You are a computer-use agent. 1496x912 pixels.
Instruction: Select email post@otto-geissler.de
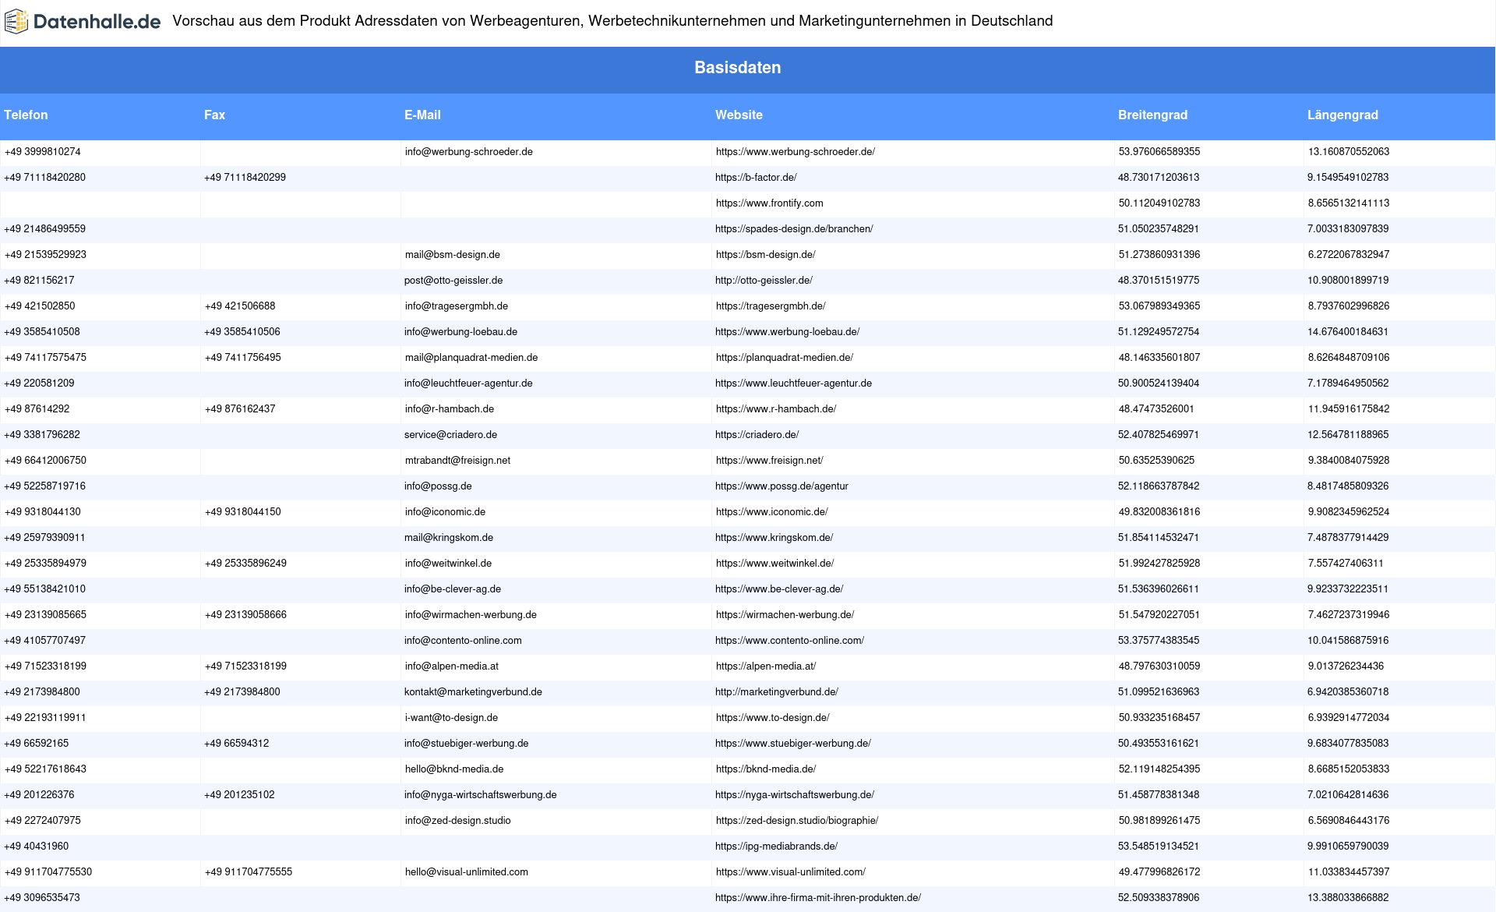tap(453, 281)
